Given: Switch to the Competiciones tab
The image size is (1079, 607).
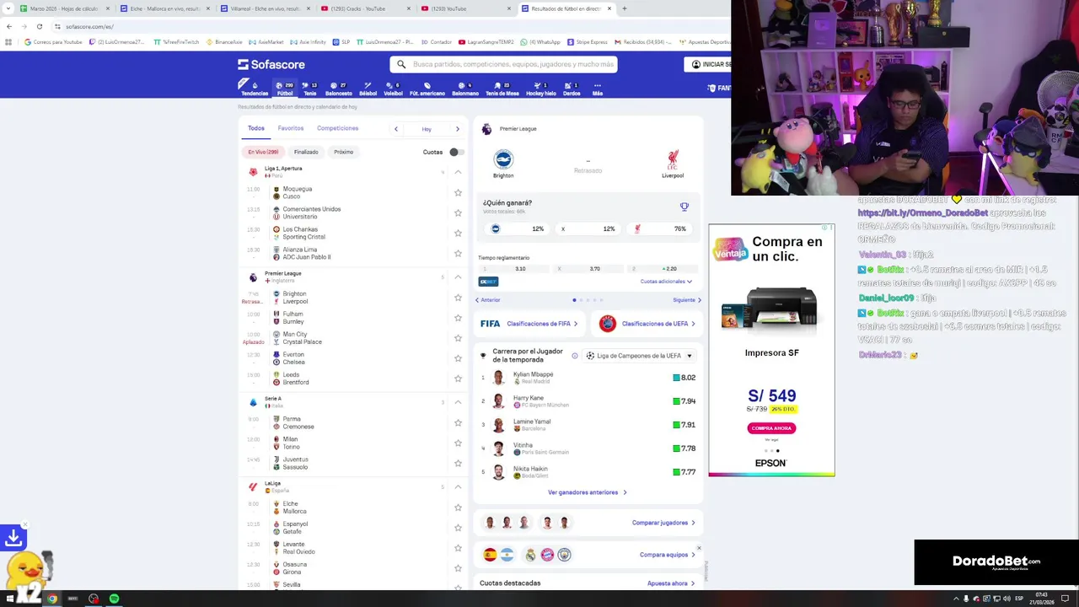Looking at the screenshot, I should pos(337,128).
